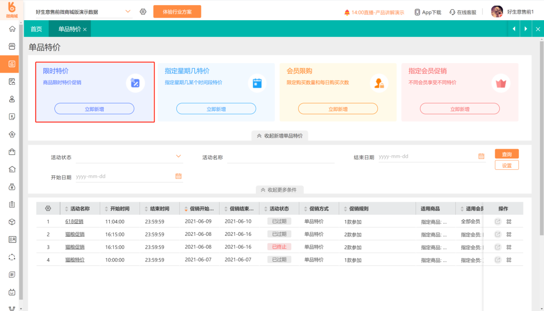Open 在线客服 online support
The height and width of the screenshot is (311, 544).
[x=463, y=12]
